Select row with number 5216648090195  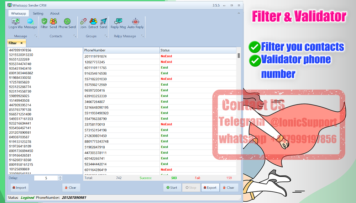pyautogui.click(x=160, y=107)
